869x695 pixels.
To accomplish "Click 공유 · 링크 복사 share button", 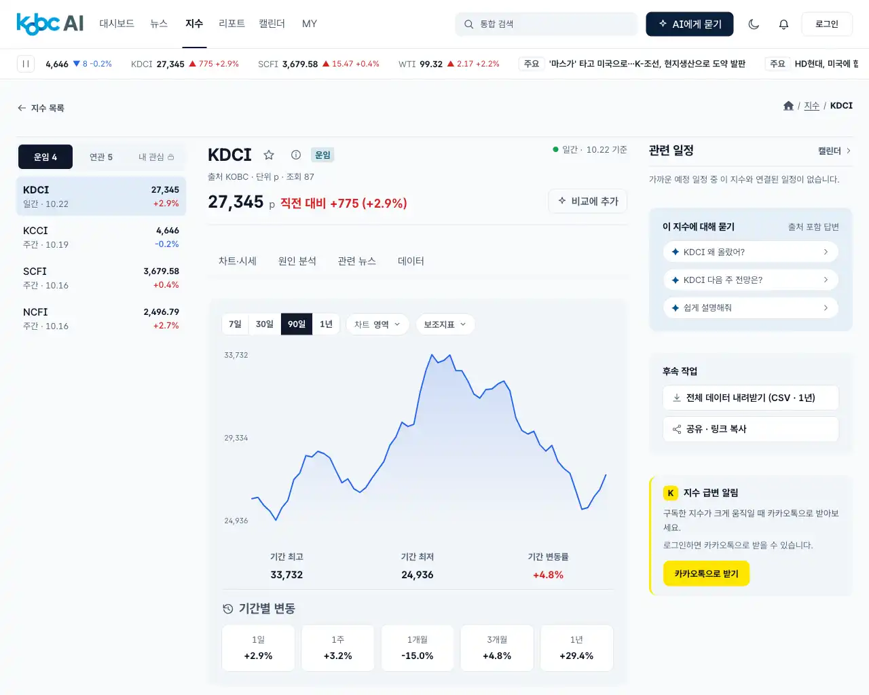I will 751,429.
